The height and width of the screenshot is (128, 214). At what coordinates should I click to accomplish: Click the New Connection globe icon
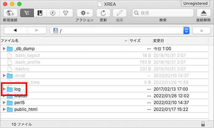coord(10,13)
